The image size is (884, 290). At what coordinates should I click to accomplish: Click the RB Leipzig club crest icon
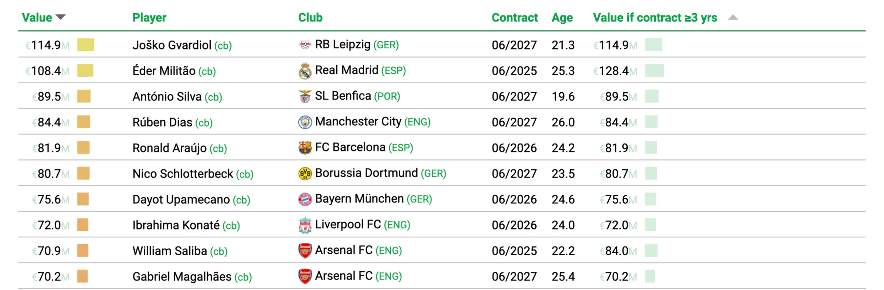point(305,45)
